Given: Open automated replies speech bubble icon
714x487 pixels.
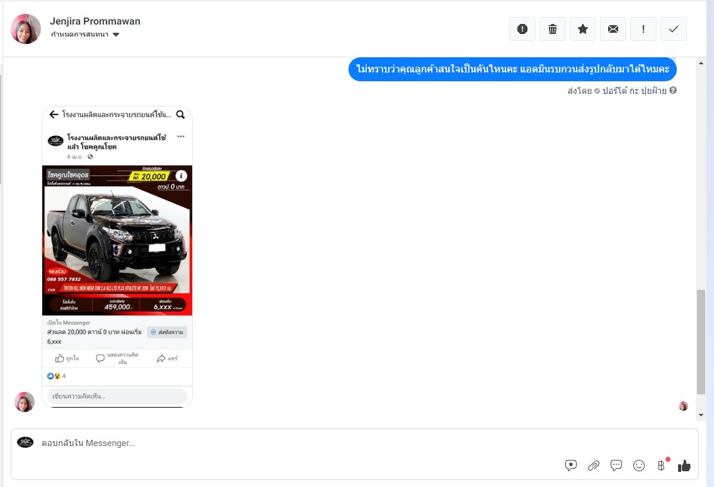Looking at the screenshot, I should [616, 465].
